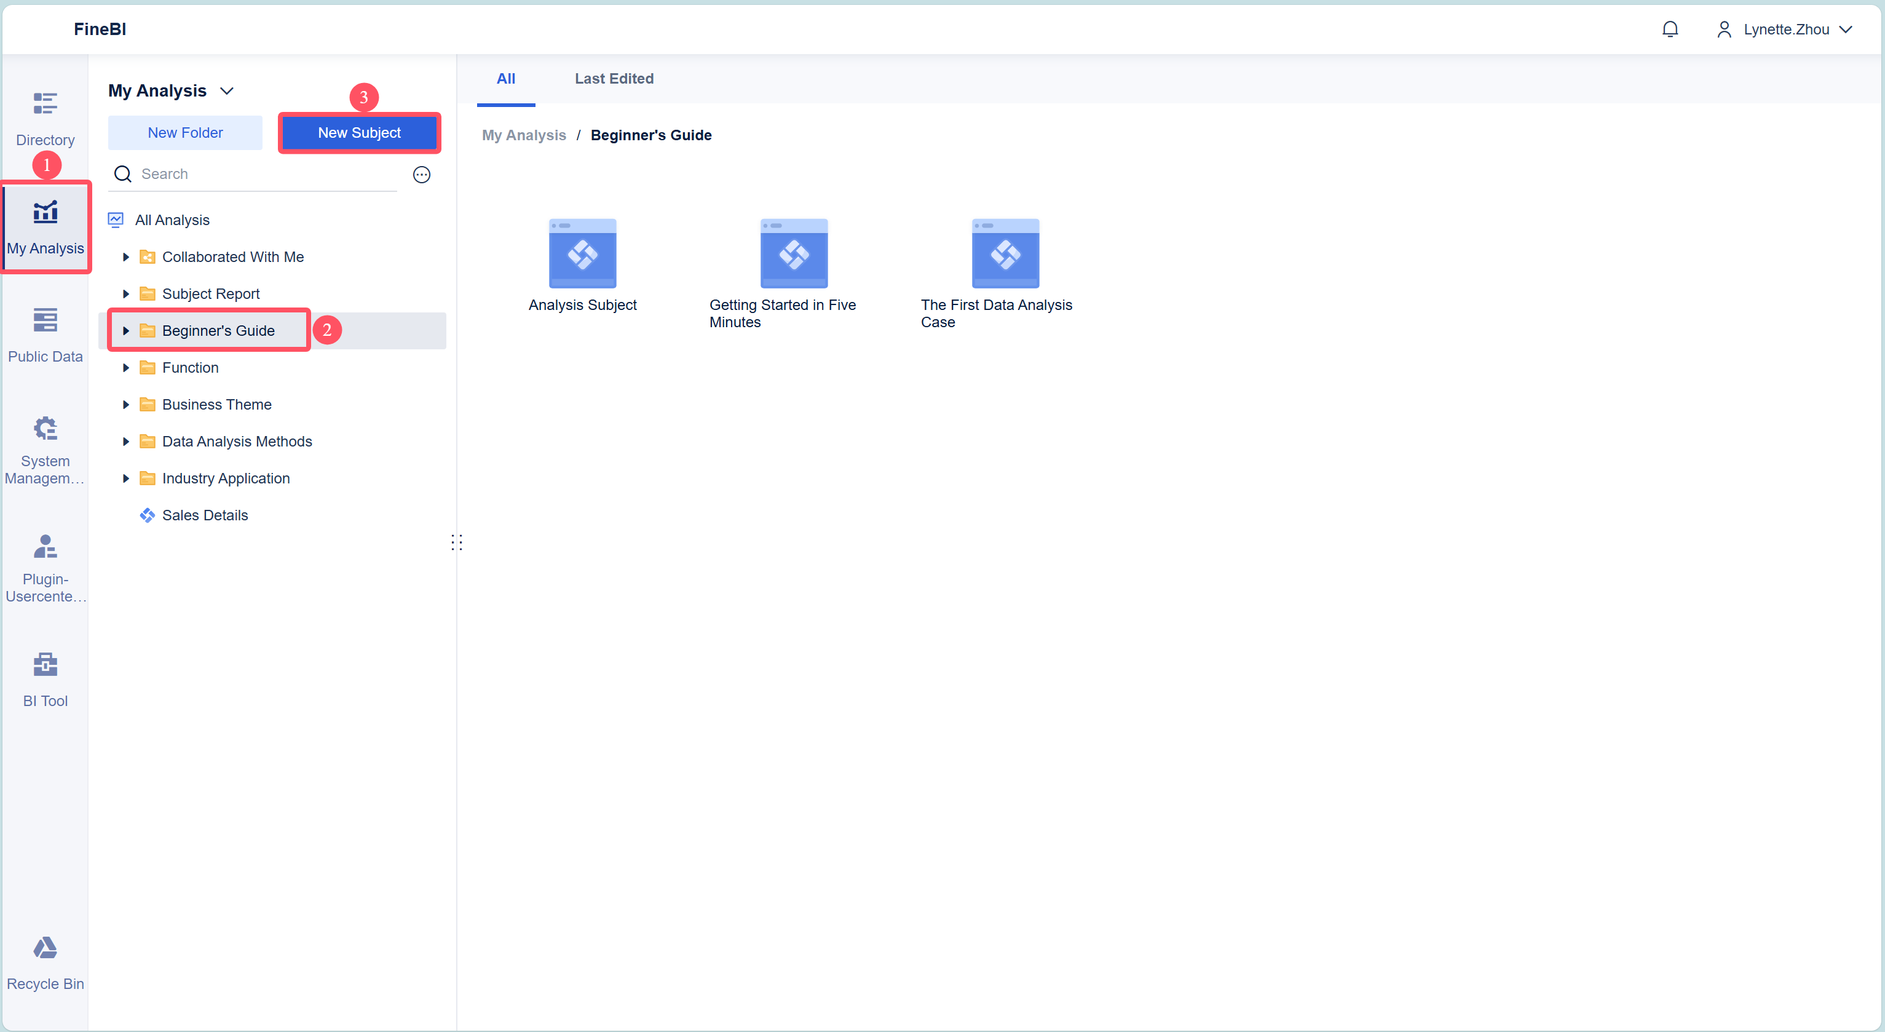
Task: Open the Analysis Subject thumbnail
Action: (x=582, y=253)
